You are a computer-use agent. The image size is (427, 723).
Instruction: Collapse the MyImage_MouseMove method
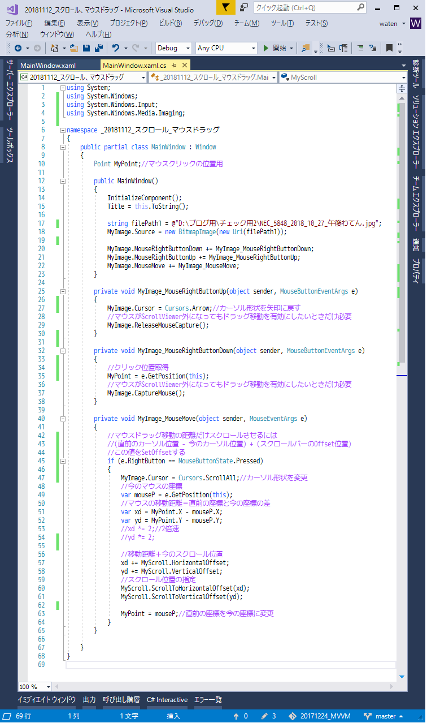[x=63, y=419]
